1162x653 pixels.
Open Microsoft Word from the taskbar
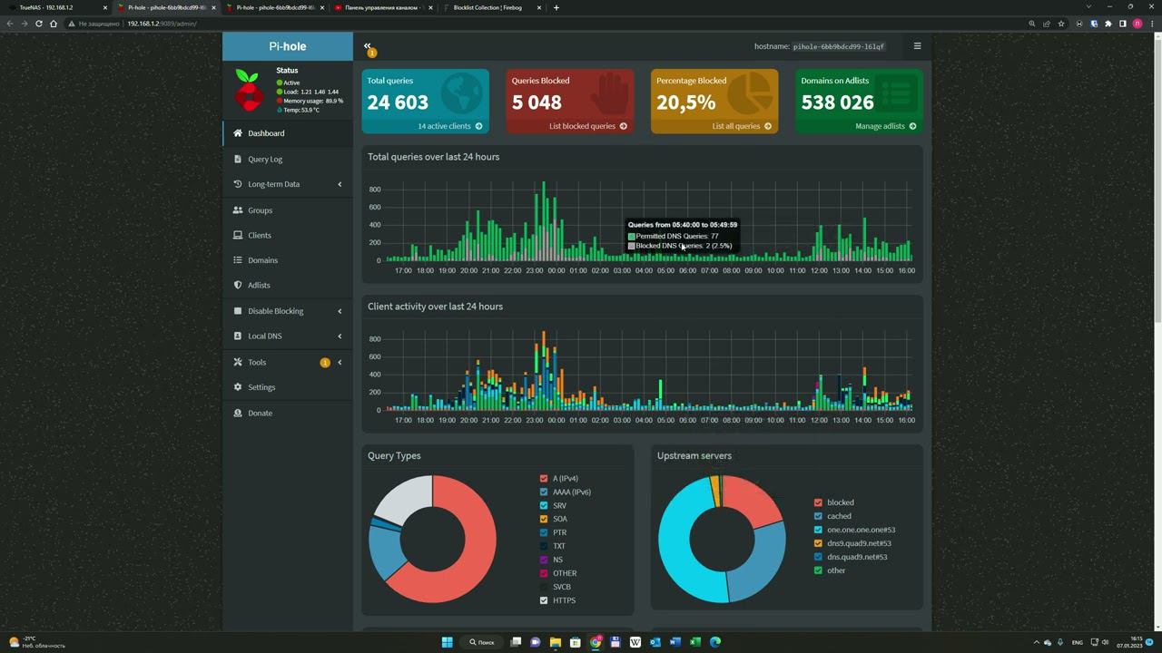click(675, 642)
